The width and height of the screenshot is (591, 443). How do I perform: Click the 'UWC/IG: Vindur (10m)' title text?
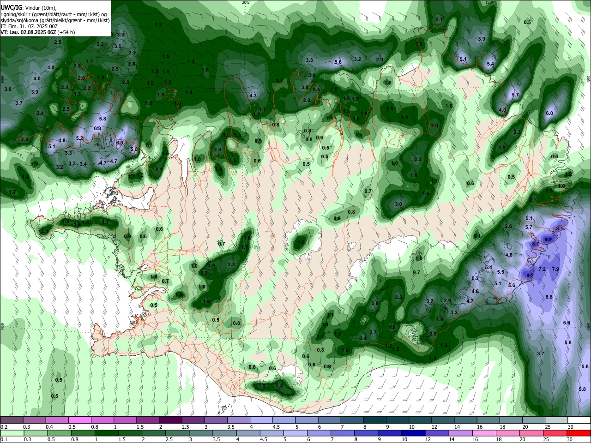[29, 7]
